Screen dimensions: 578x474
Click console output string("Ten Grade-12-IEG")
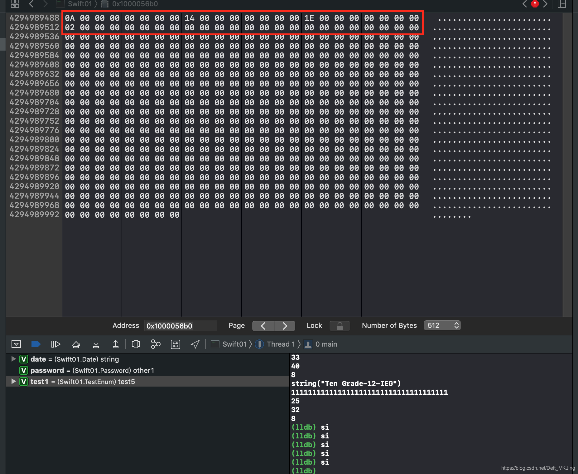[x=346, y=383]
